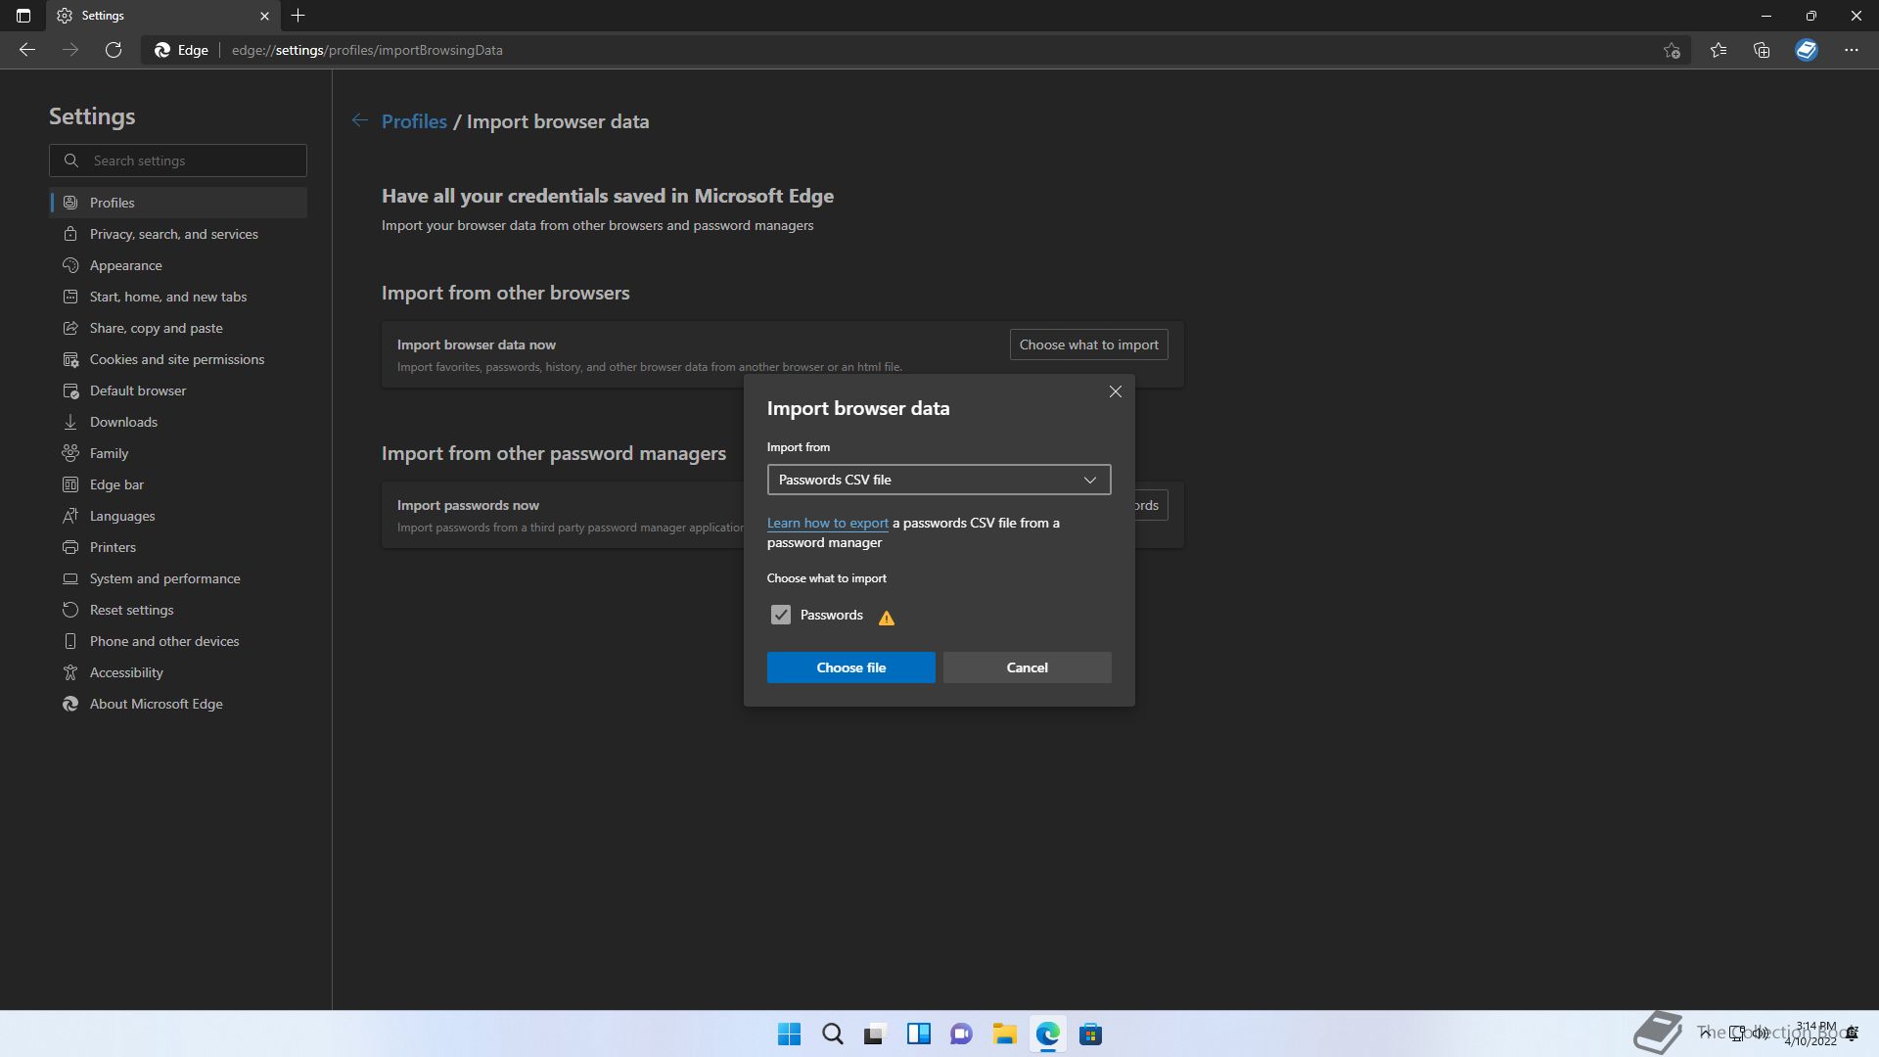1879x1057 pixels.
Task: Open the tab actions menu icon
Action: (23, 16)
